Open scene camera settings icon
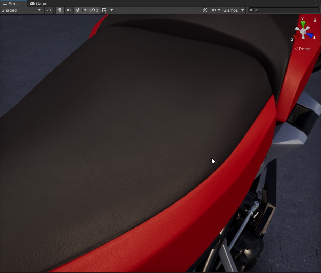 point(214,10)
